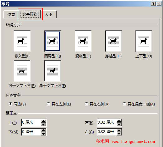The width and height of the screenshot is (163, 147).
Task: Click the 左 distance input field
Action: click(107, 122)
